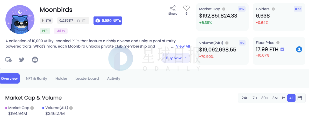
Task: Copy the contract address 0x235817
Action: click(79, 21)
